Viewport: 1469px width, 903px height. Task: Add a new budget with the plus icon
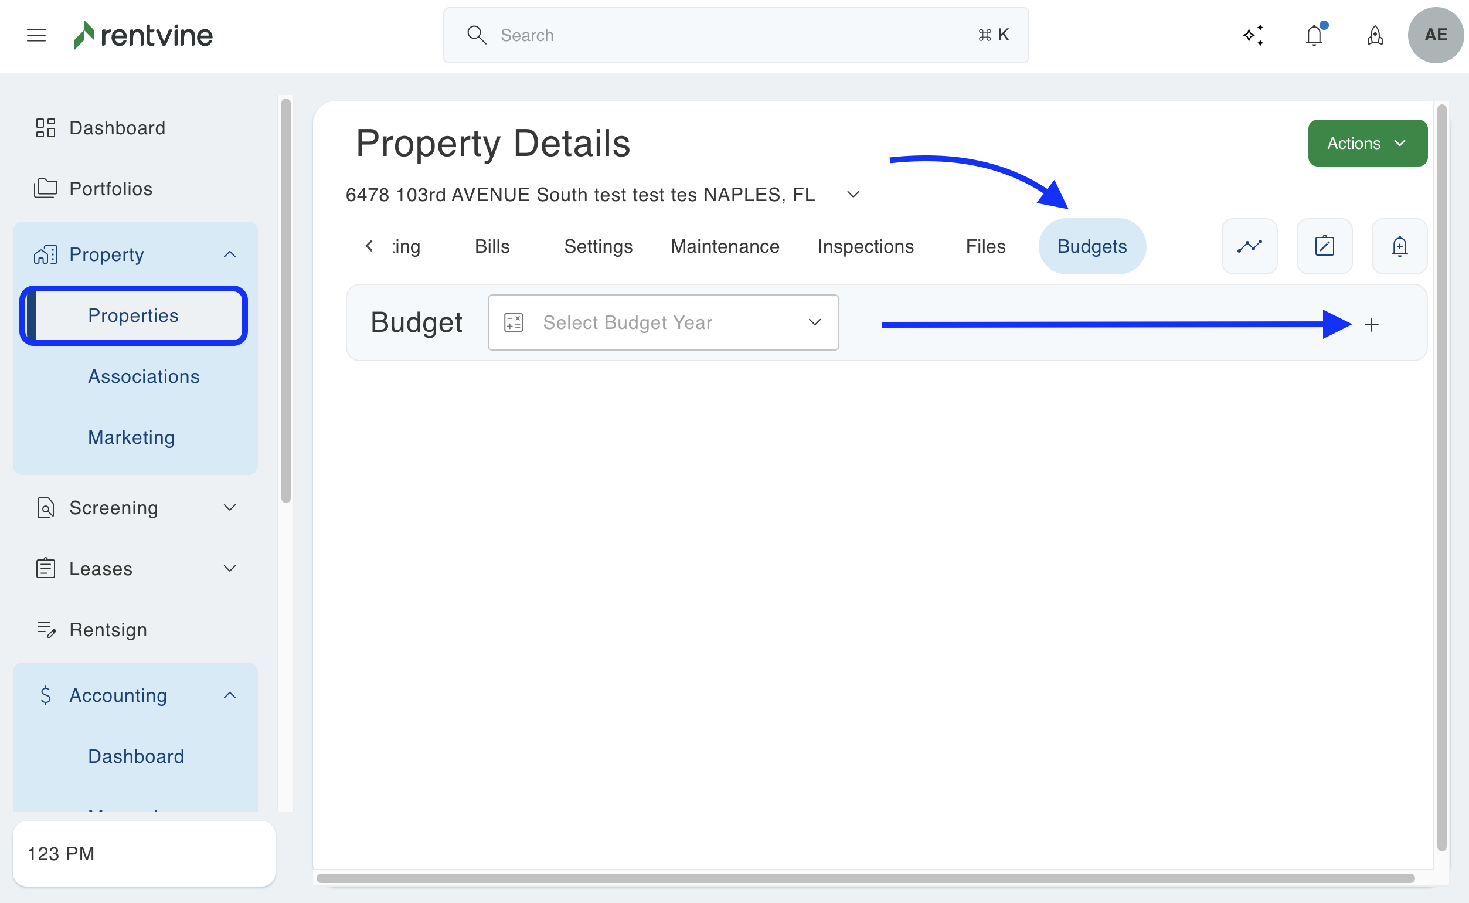[1372, 325]
